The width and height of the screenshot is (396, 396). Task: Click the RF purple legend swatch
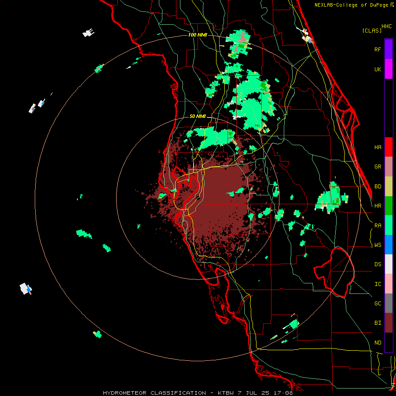pos(389,49)
